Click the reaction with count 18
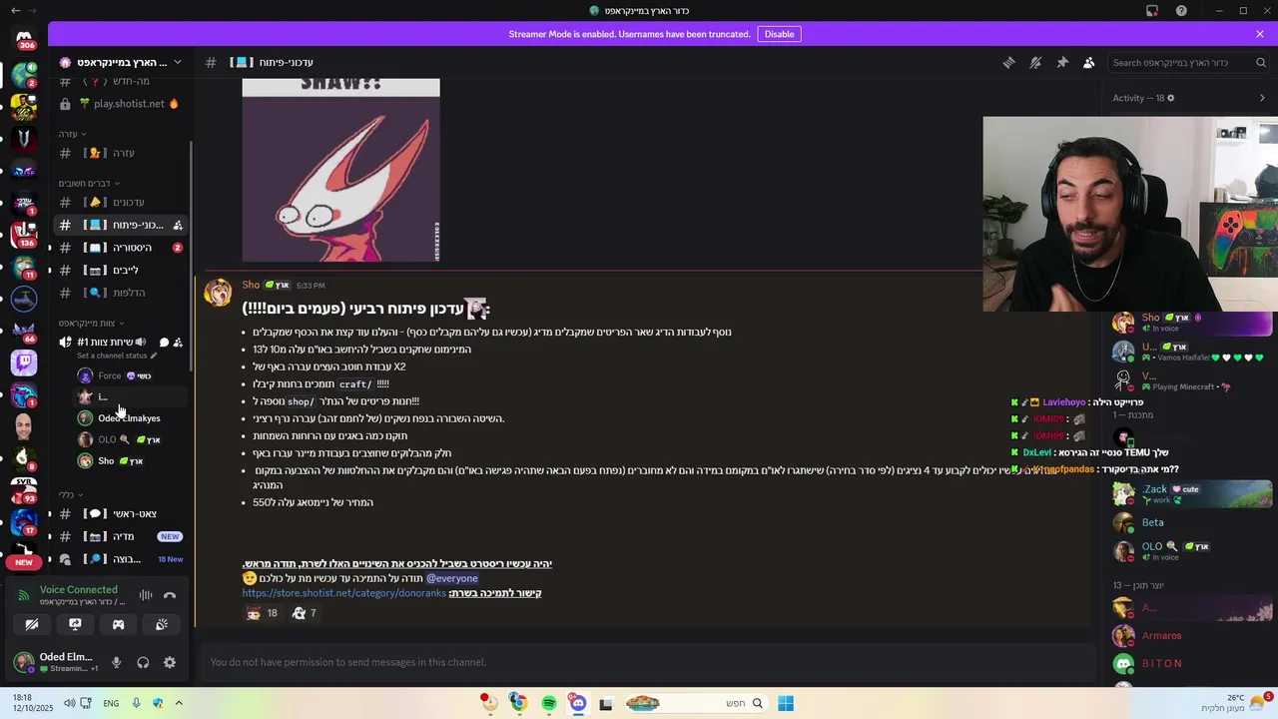The height and width of the screenshot is (719, 1278). click(262, 613)
